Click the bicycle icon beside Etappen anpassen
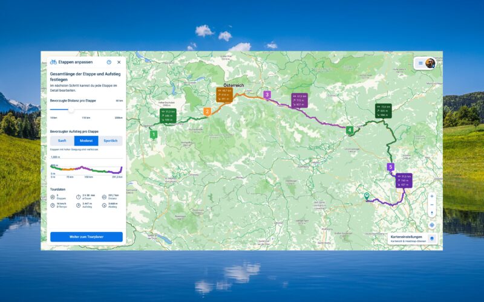 53,62
